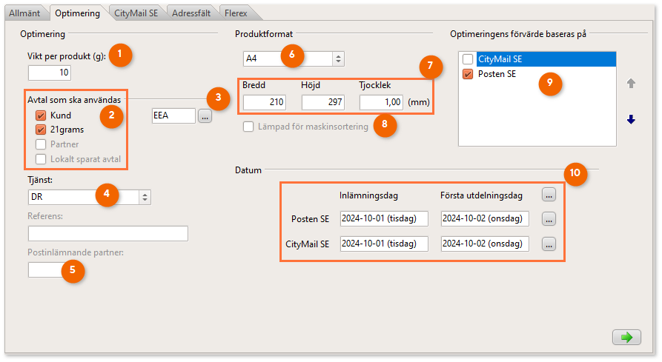Open date picker button in Datum header row
Viewport: 662px width, 362px height.
[x=549, y=195]
